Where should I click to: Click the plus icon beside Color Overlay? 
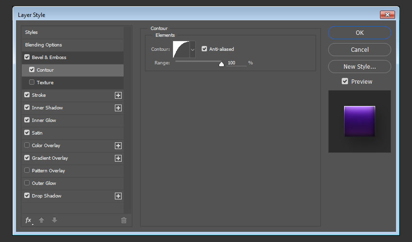(118, 146)
